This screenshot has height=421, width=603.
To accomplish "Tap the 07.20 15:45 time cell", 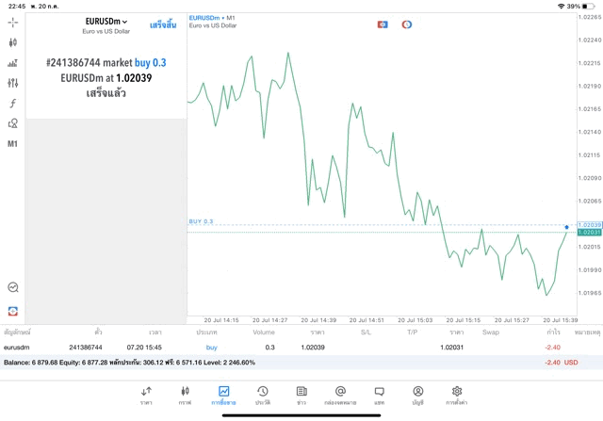I will (144, 348).
